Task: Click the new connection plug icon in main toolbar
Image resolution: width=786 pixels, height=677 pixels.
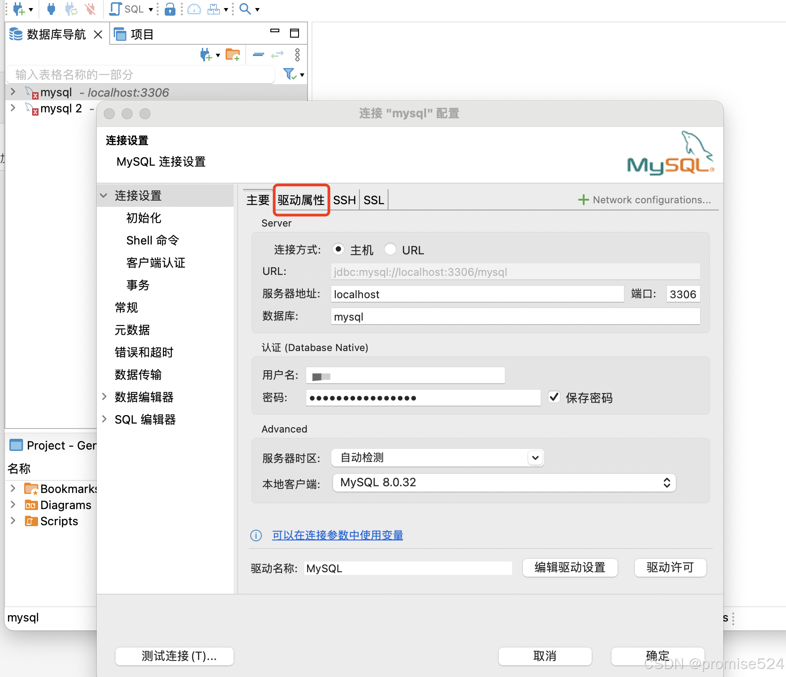Action: coord(19,9)
